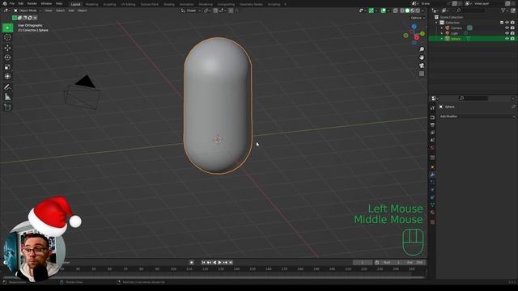Image resolution: width=518 pixels, height=291 pixels.
Task: Open the Render properties tab
Action: 432,117
